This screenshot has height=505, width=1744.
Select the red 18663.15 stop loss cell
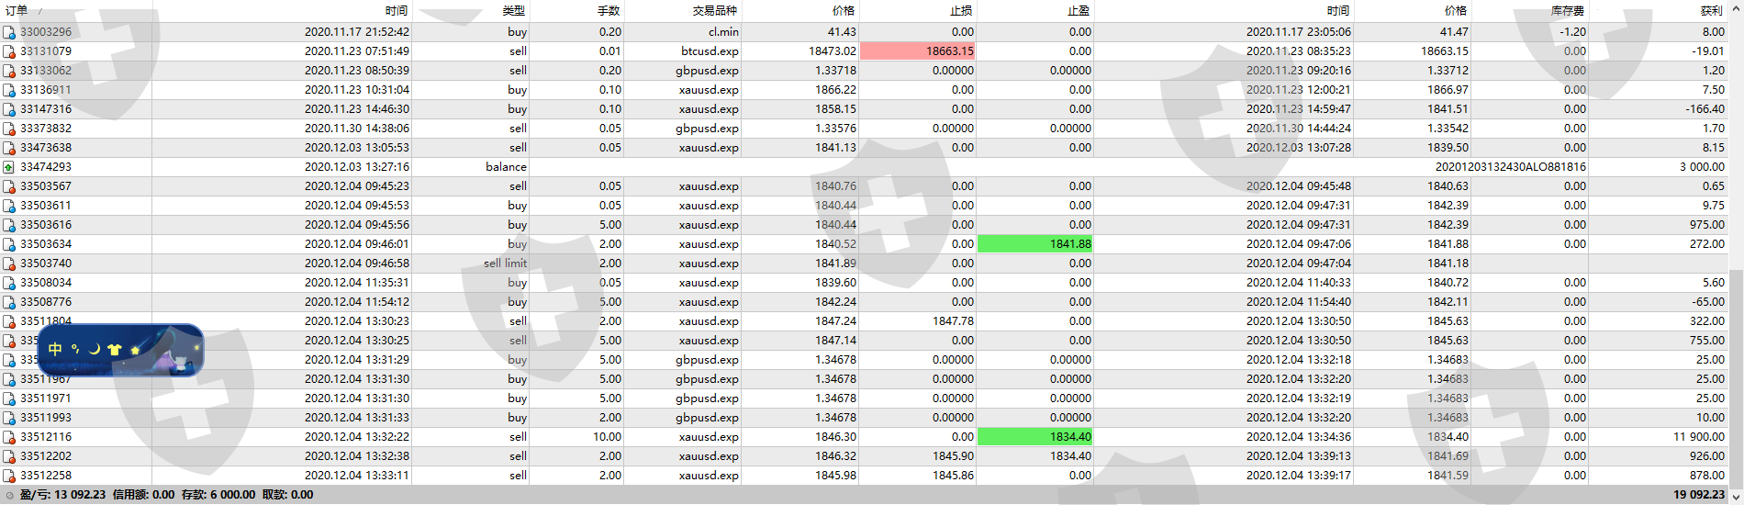pyautogui.click(x=917, y=51)
